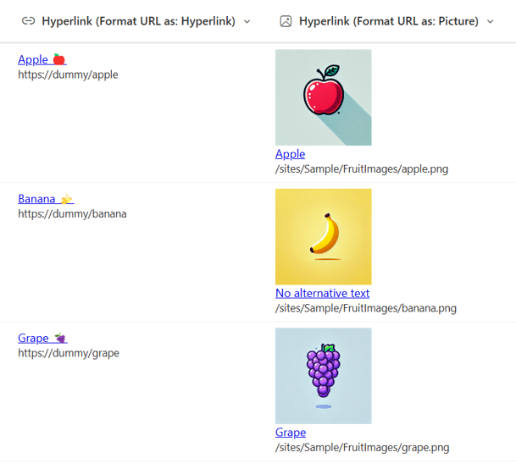Select the text https://dummy/grape
Image resolution: width=516 pixels, height=469 pixels.
(x=69, y=353)
